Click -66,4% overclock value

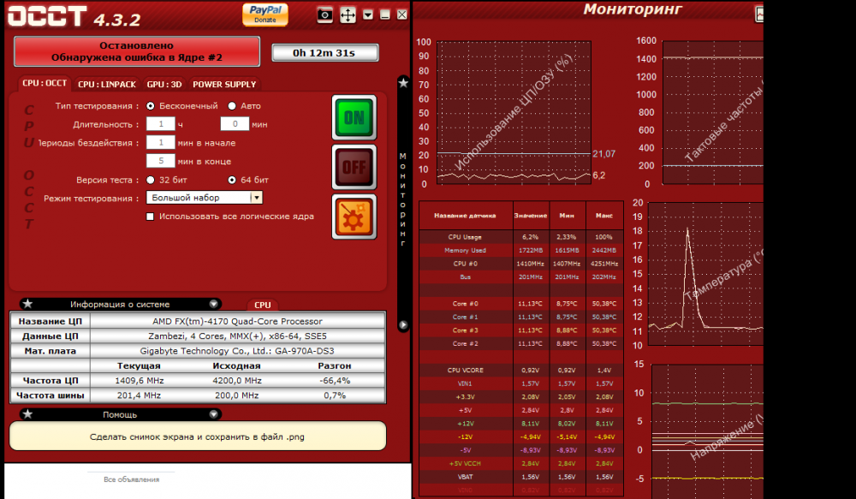pos(335,381)
